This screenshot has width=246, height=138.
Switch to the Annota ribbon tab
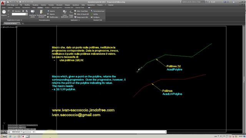[18, 8]
